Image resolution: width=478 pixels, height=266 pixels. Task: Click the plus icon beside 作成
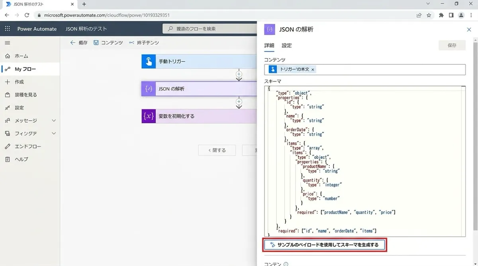(x=7, y=82)
